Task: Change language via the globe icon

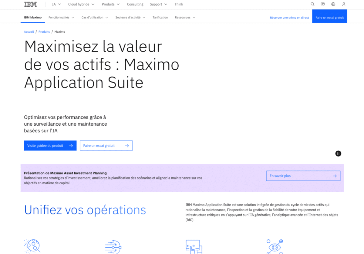Action: point(333,4)
